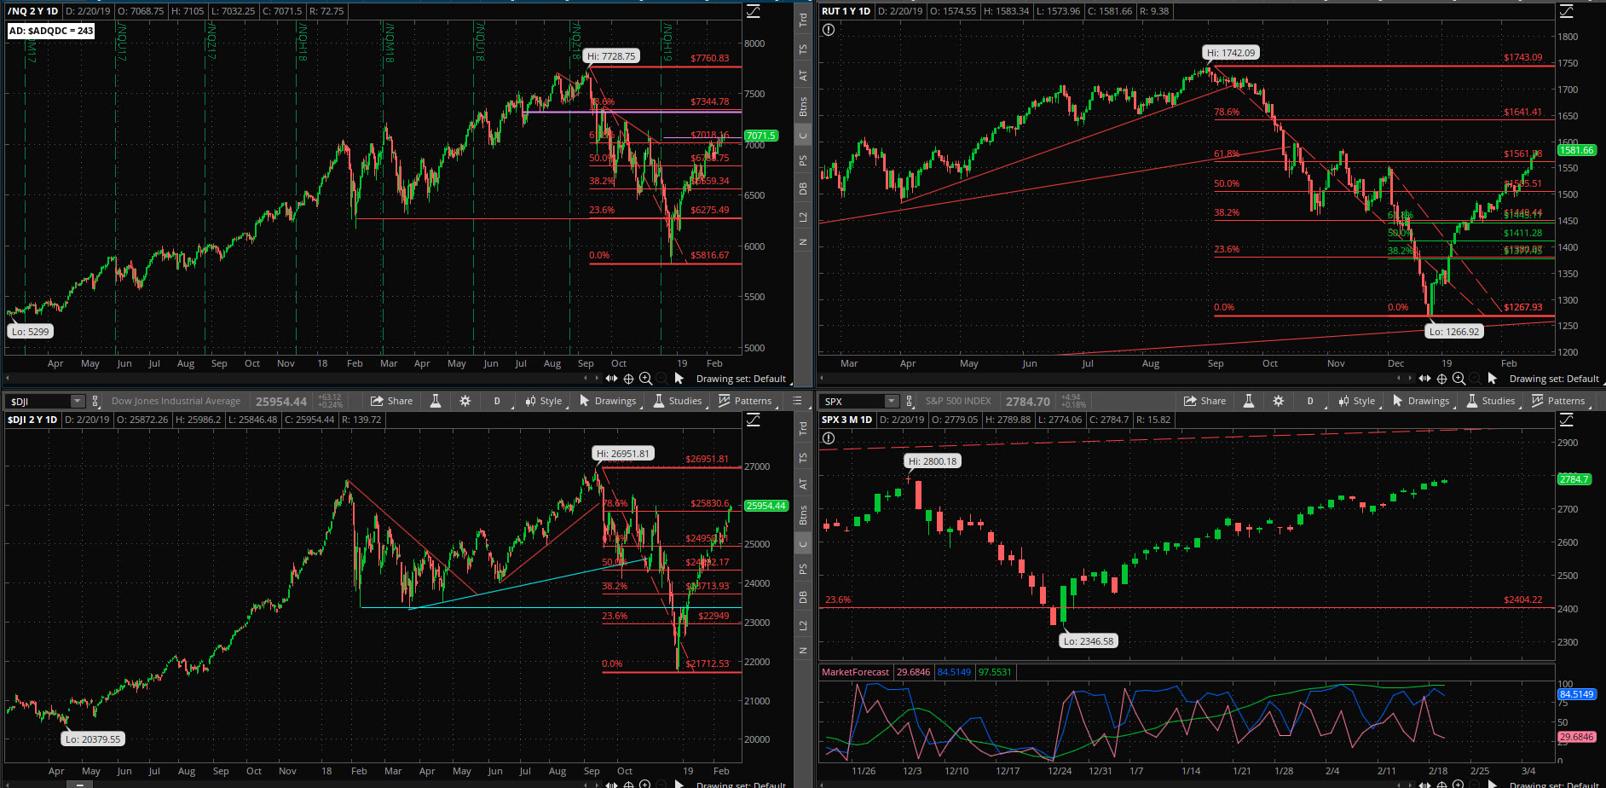1606x788 pixels.
Task: Click the MarketForecast study label under SPX chart
Action: point(855,672)
